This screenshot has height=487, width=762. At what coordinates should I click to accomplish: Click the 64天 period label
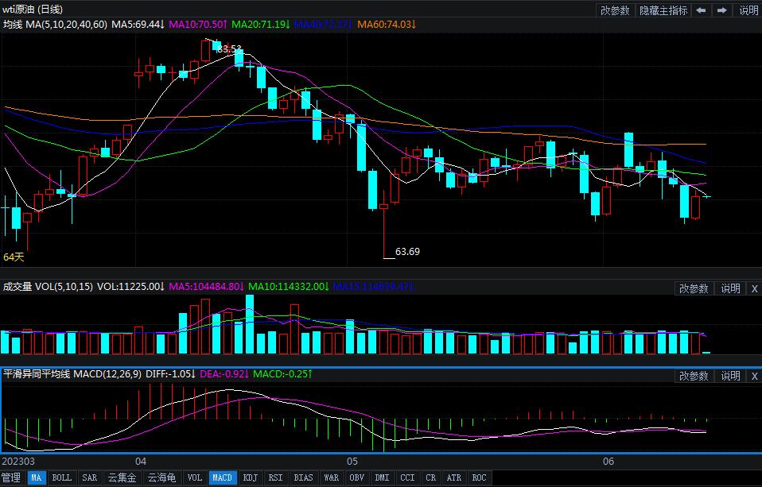click(14, 257)
